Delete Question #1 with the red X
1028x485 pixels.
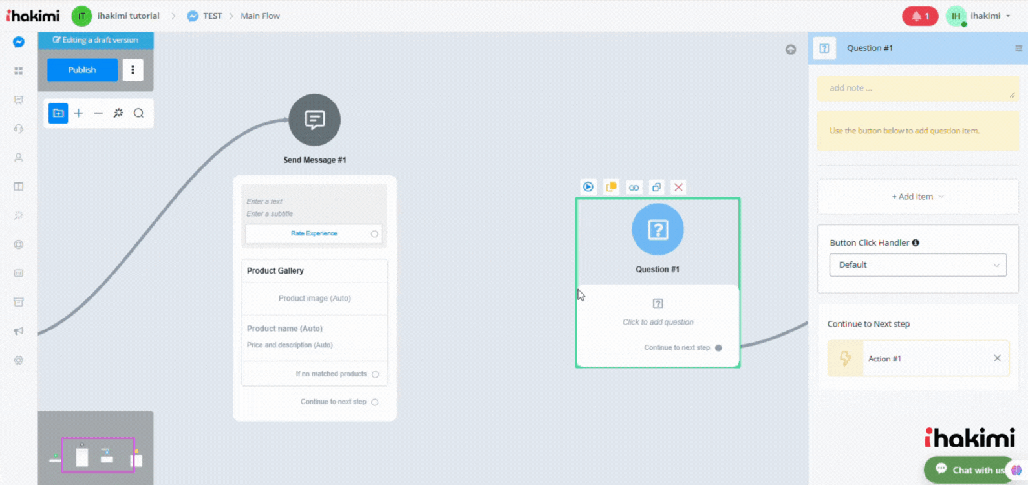678,188
